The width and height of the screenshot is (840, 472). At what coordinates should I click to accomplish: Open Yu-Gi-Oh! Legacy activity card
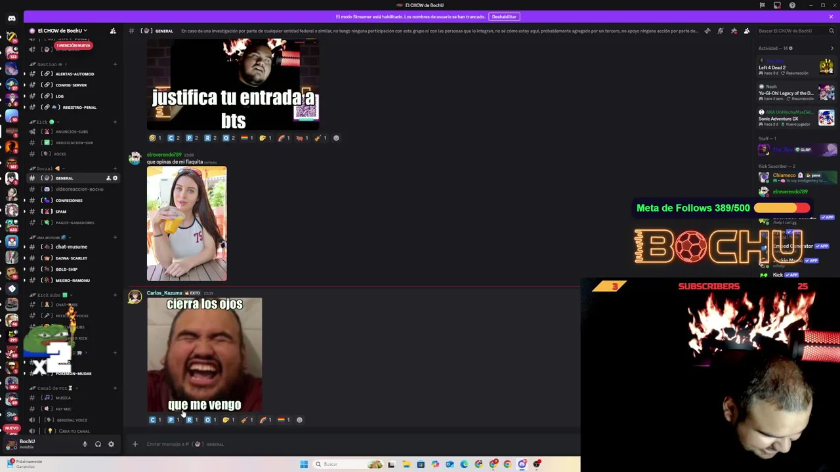coord(796,92)
